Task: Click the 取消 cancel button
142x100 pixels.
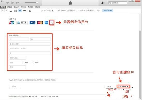Action: pos(109,86)
